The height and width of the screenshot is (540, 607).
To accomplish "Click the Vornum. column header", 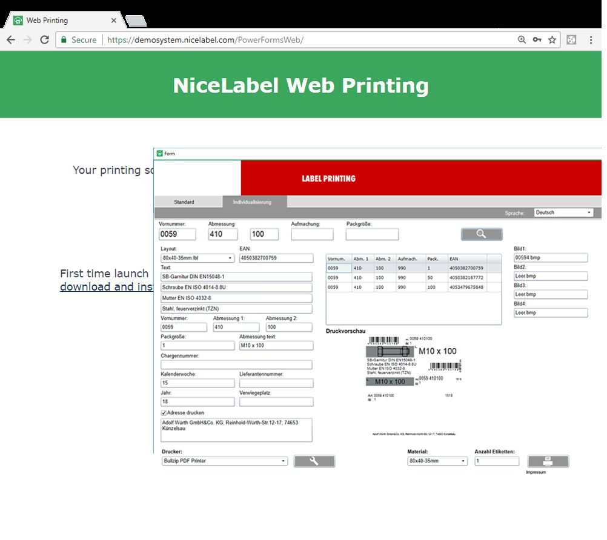I will [x=339, y=258].
